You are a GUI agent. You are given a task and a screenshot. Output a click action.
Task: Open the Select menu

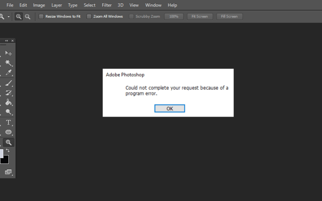(x=89, y=5)
